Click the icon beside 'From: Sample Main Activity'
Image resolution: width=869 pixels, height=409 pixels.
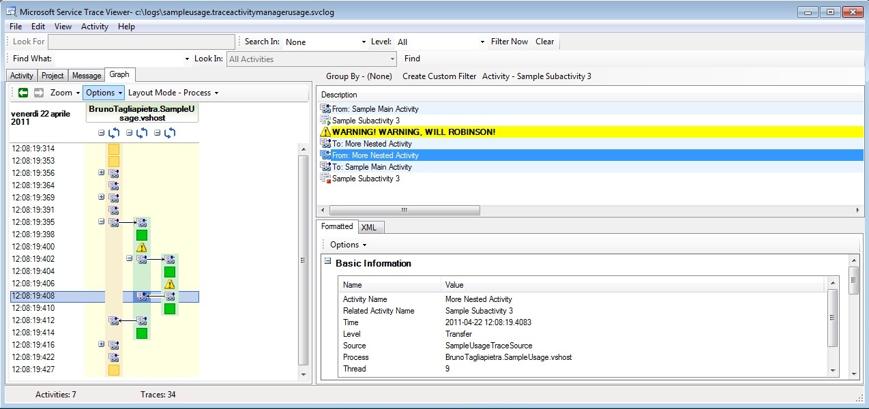[325, 109]
